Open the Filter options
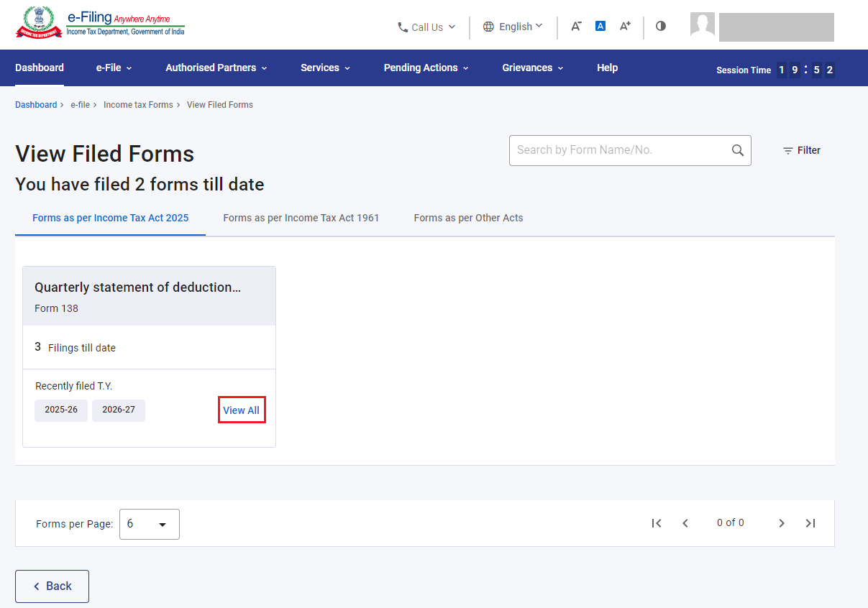This screenshot has width=868, height=608. point(801,150)
